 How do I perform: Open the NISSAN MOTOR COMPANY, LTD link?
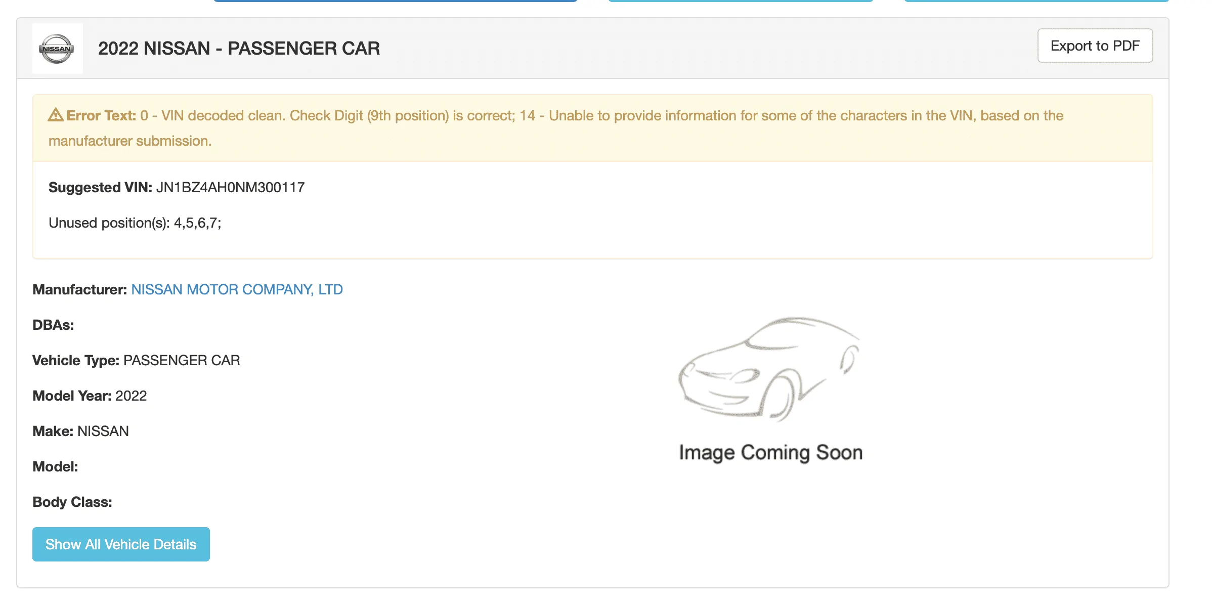[237, 289]
